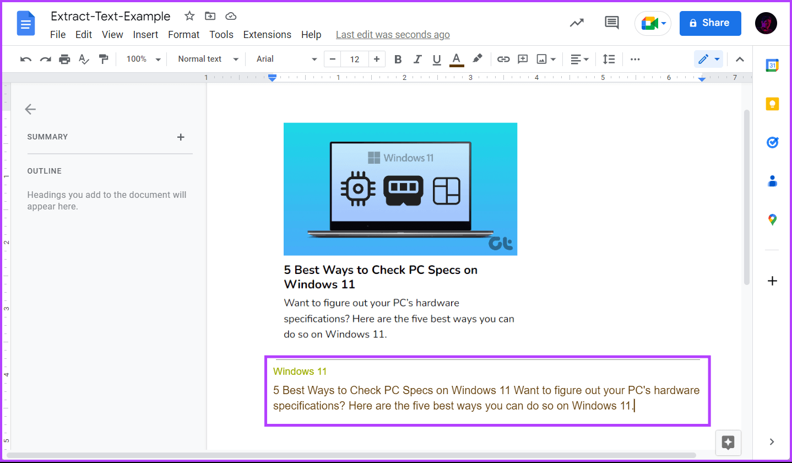Click the Redo arrow icon
Image resolution: width=792 pixels, height=463 pixels.
click(45, 59)
